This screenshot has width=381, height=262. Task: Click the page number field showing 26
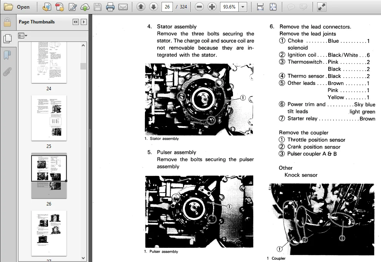pos(167,7)
